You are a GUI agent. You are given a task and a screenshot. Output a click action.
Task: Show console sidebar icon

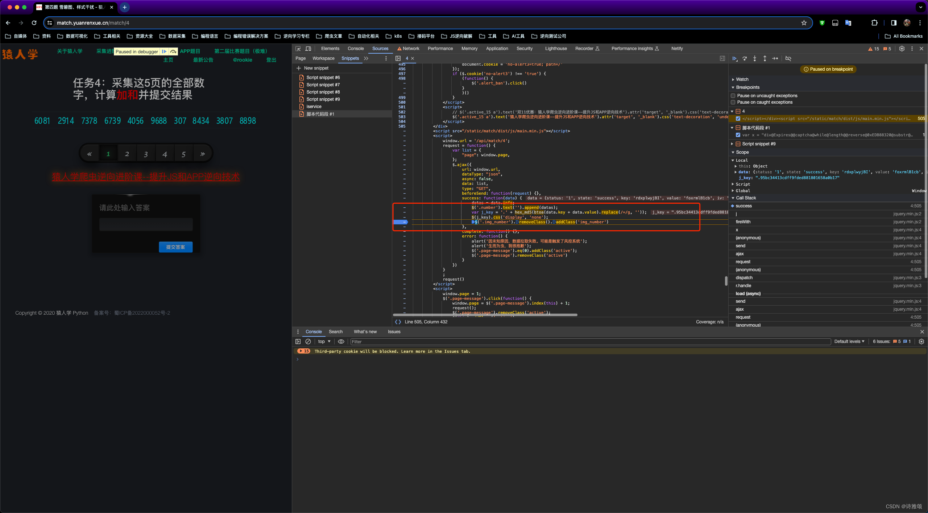pyautogui.click(x=298, y=342)
